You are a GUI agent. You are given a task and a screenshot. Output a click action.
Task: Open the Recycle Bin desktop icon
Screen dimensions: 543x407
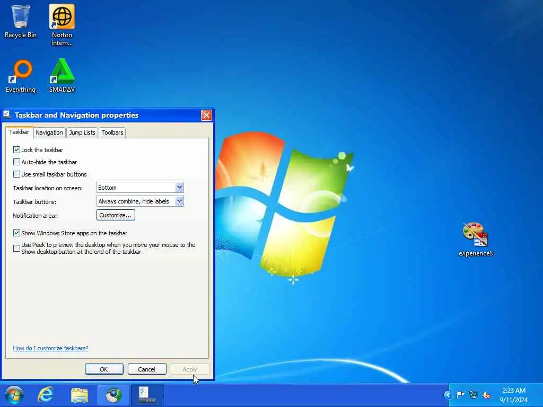(x=21, y=21)
